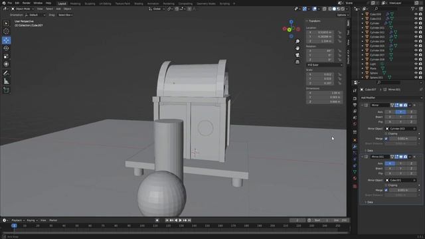Collapse the Transform panel header
The height and width of the screenshot is (239, 425).
point(313,21)
